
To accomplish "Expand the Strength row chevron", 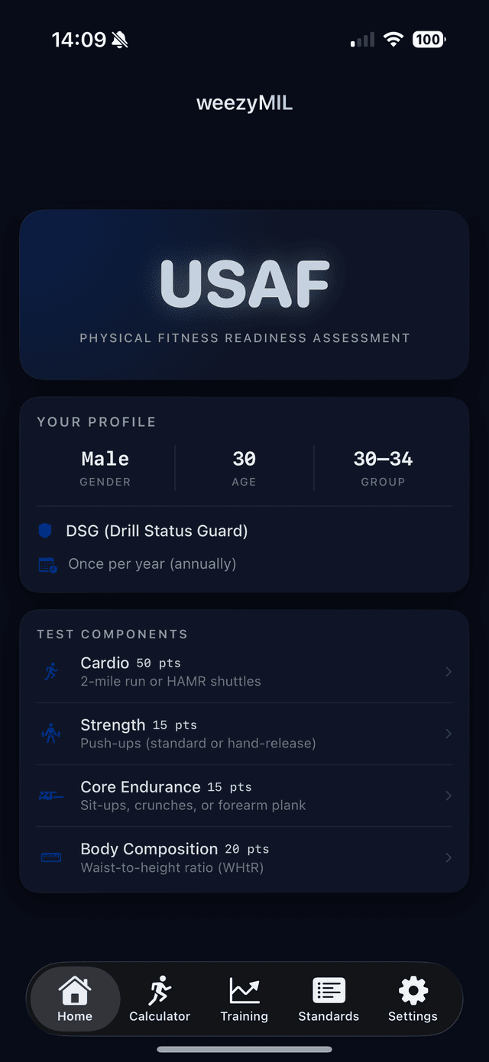I will [449, 734].
